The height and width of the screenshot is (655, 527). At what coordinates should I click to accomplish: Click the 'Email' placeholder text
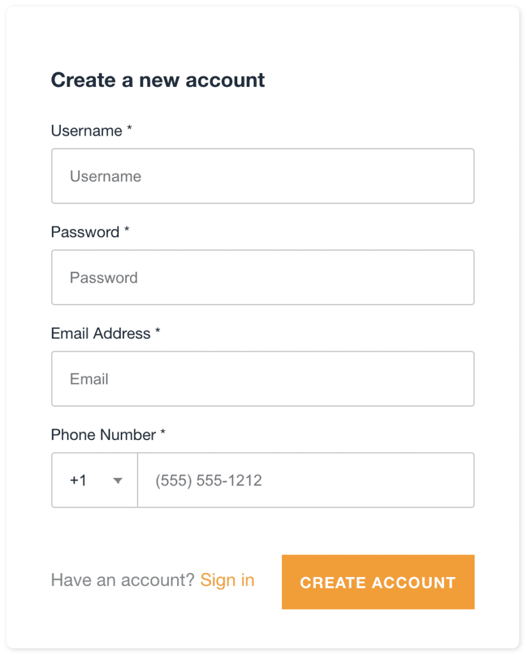(x=89, y=379)
